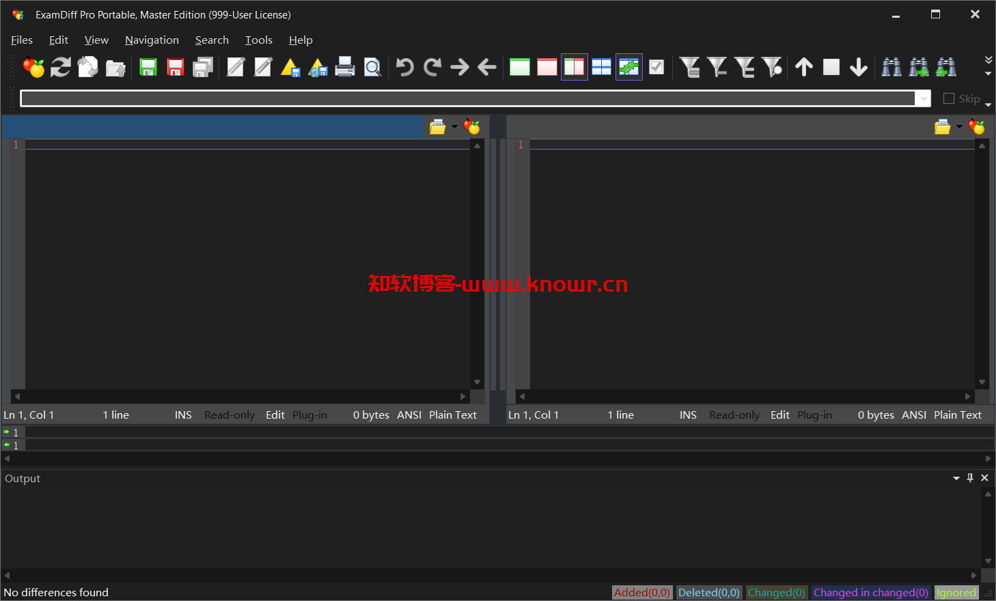Save first file with green floppy icon
Viewport: 996px width, 601px height.
tap(148, 67)
